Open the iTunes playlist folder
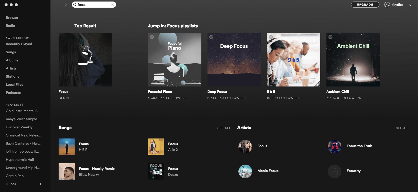This screenshot has width=418, height=192. [11, 184]
